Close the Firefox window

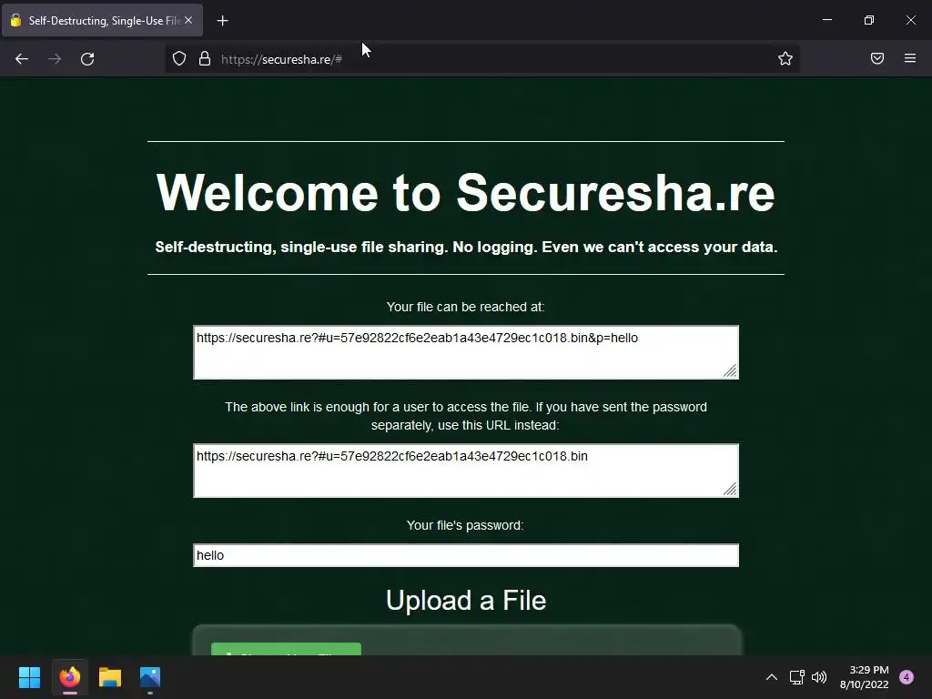pyautogui.click(x=910, y=20)
